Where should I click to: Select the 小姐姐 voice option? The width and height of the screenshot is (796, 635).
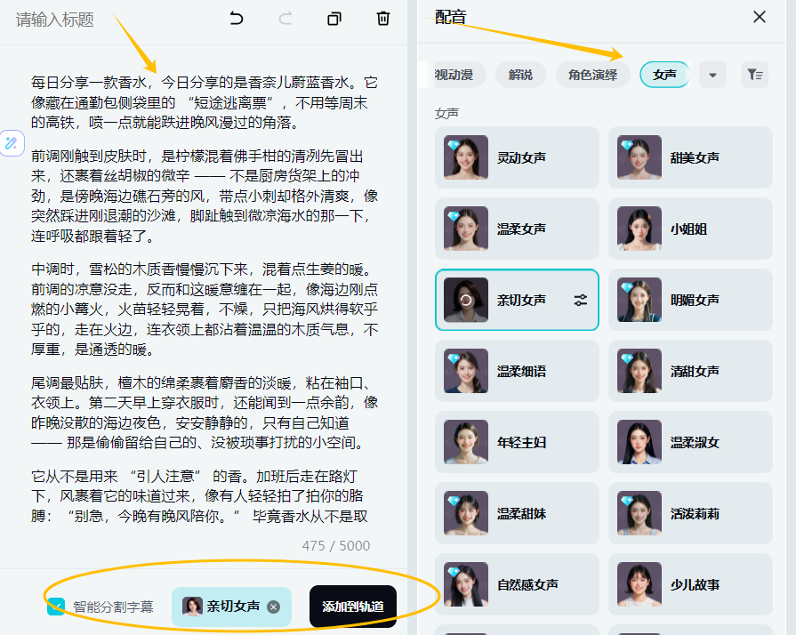click(690, 229)
